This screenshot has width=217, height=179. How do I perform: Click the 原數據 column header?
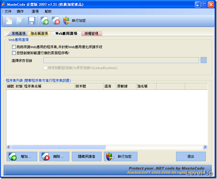click(x=126, y=87)
